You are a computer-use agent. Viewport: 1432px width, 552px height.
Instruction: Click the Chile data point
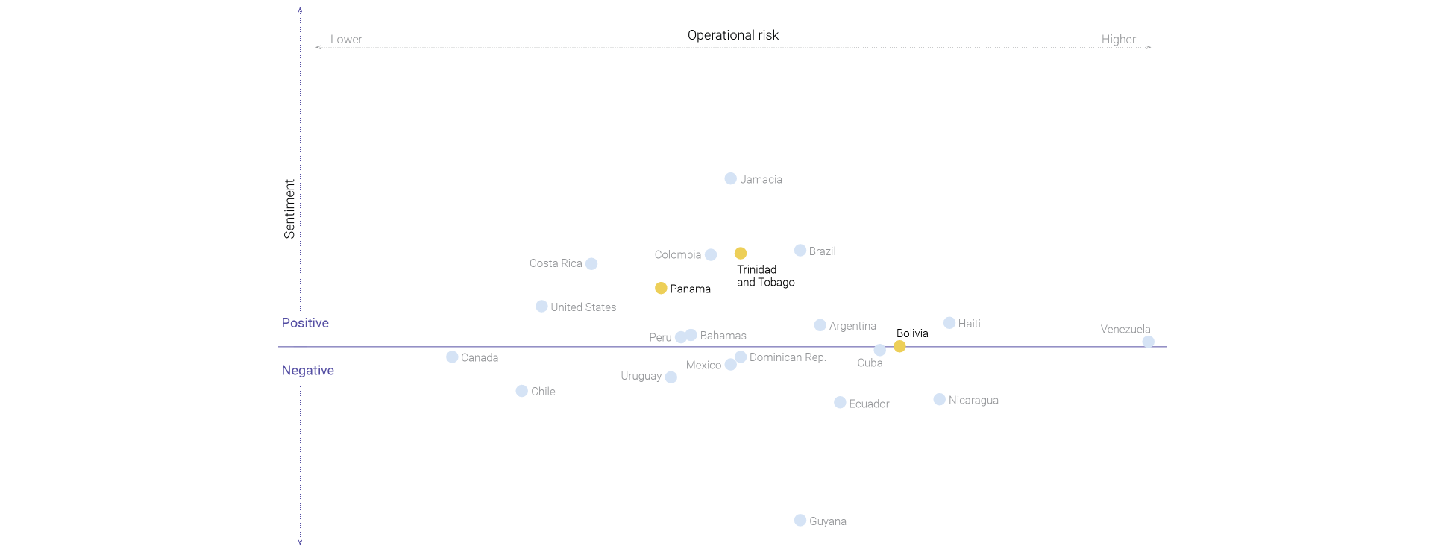pos(522,391)
